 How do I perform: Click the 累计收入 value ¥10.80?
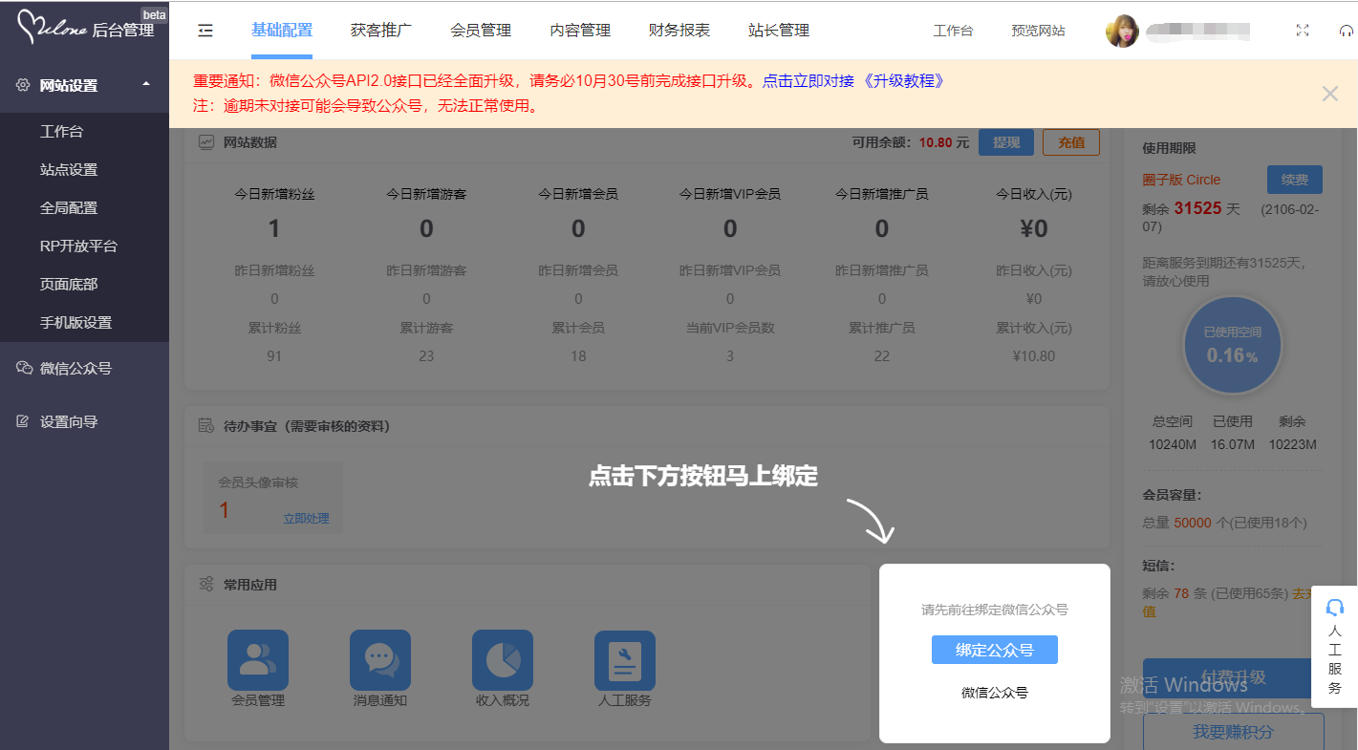[x=1033, y=356]
